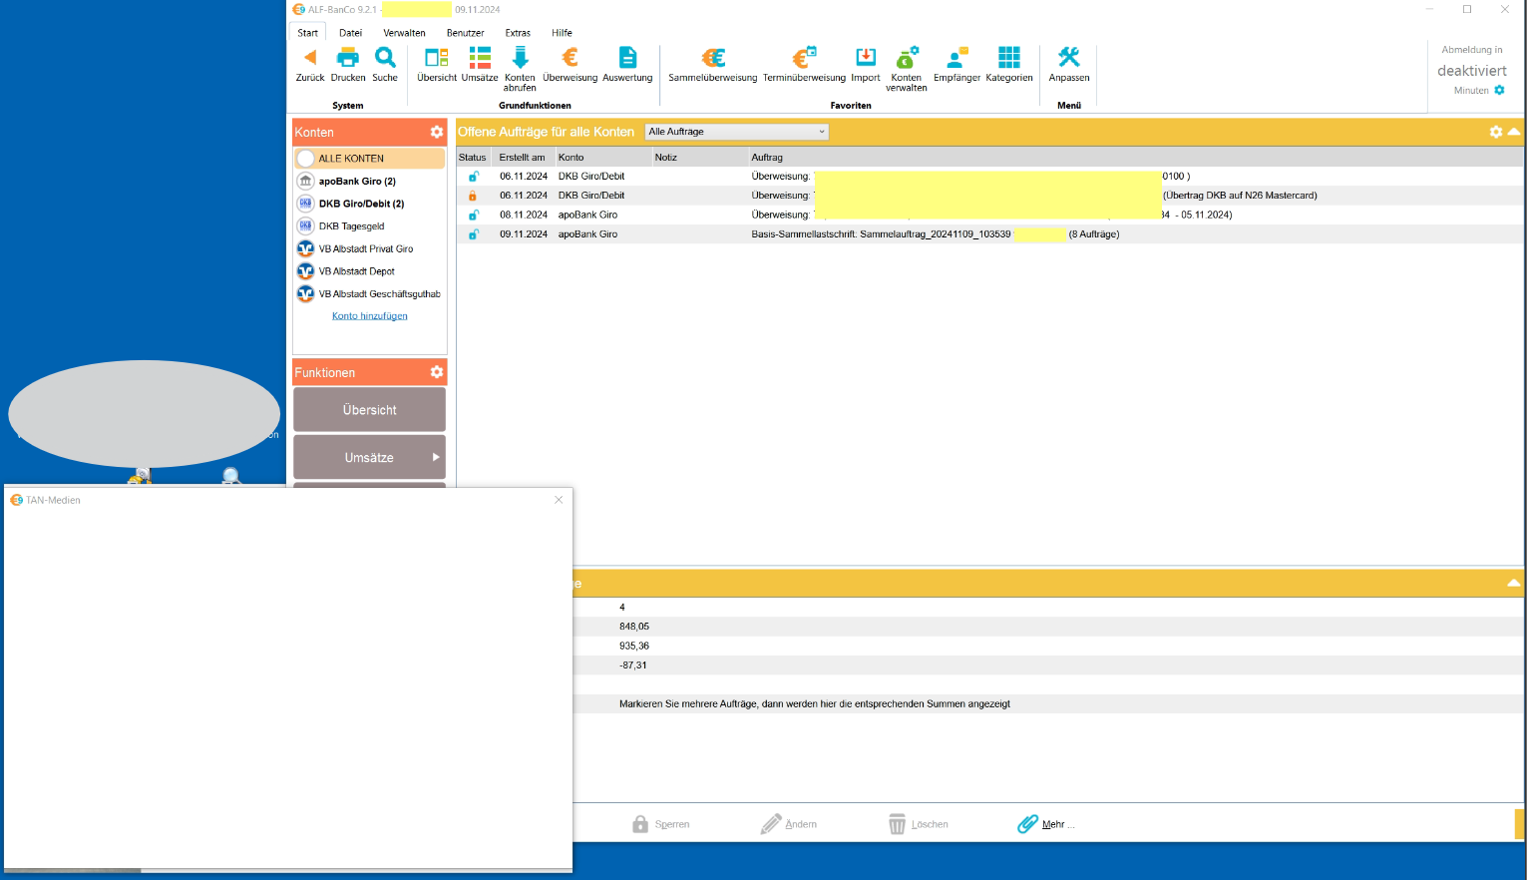The height and width of the screenshot is (880, 1527).
Task: Open the Verwalten menu
Action: (404, 33)
